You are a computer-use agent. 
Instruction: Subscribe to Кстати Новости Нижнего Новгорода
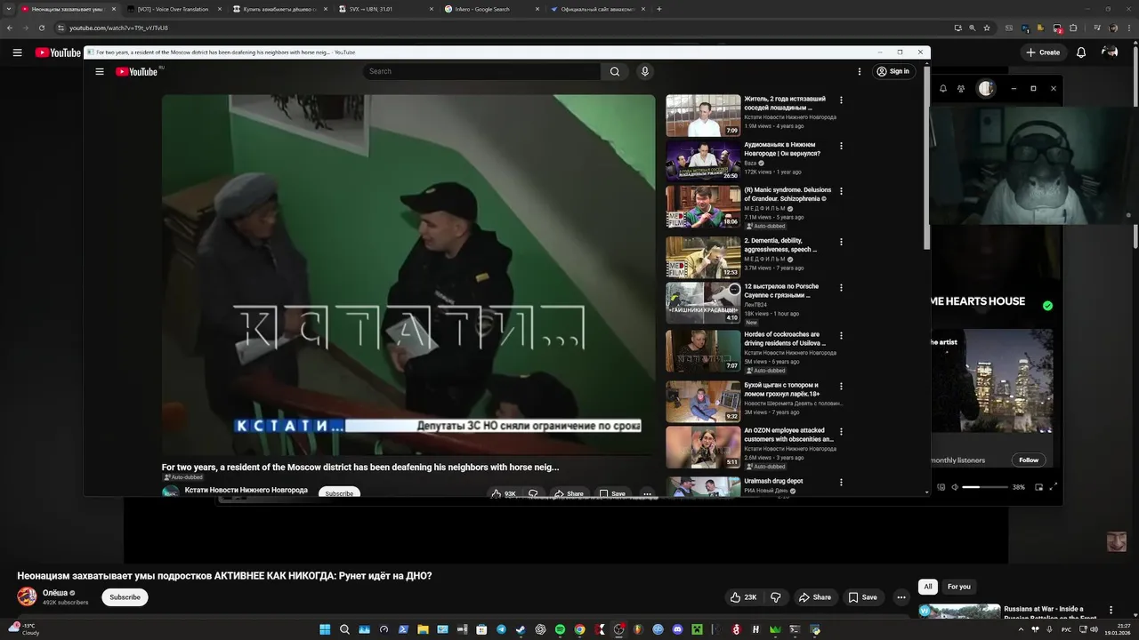(339, 493)
